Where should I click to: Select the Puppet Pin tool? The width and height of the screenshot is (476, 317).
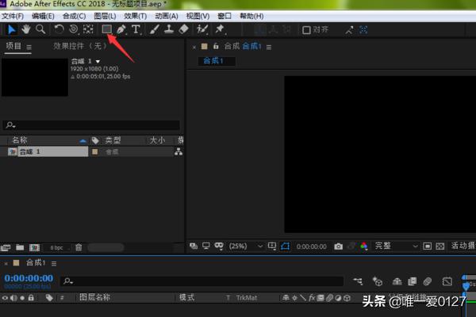pyautogui.click(x=220, y=29)
